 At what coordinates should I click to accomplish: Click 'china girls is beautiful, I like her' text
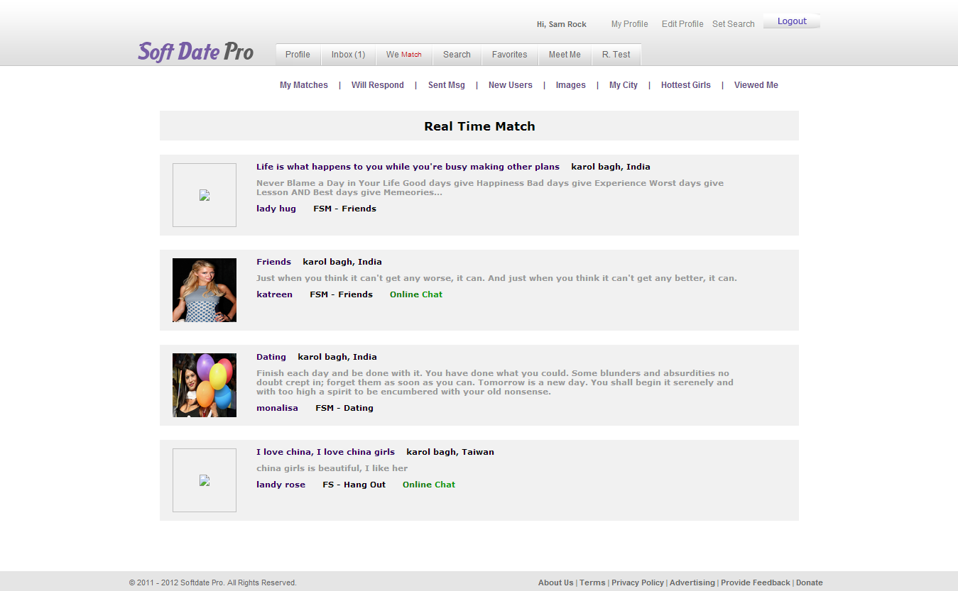(332, 468)
